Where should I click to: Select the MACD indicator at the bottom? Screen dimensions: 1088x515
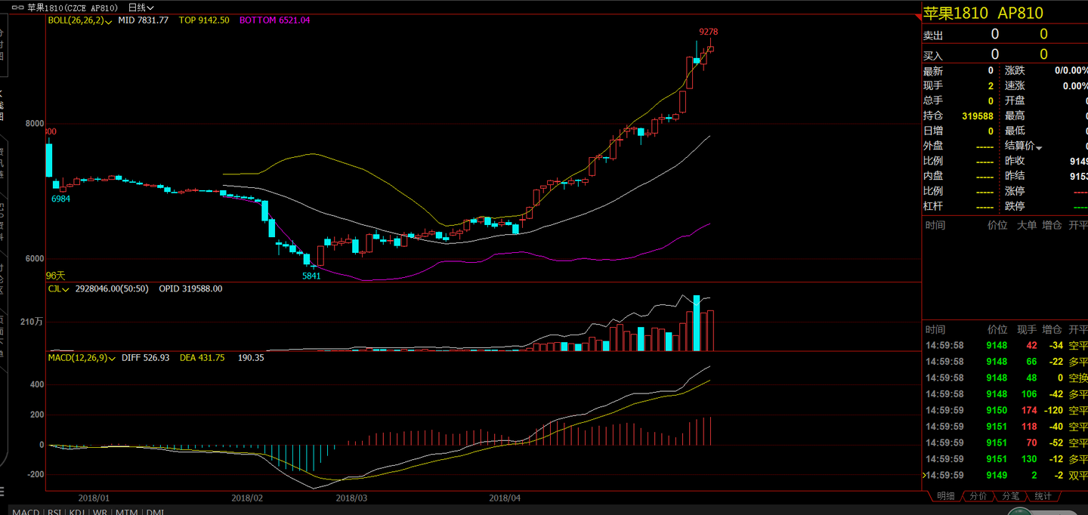(26, 511)
